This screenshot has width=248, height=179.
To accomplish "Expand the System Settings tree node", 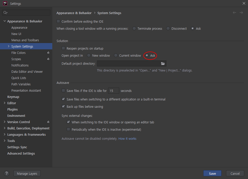I will tap(9, 46).
